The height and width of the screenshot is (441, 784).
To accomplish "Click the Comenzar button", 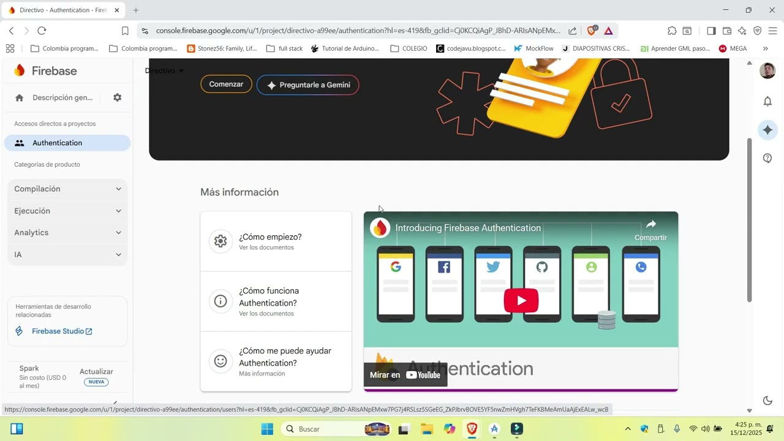I will pyautogui.click(x=226, y=85).
